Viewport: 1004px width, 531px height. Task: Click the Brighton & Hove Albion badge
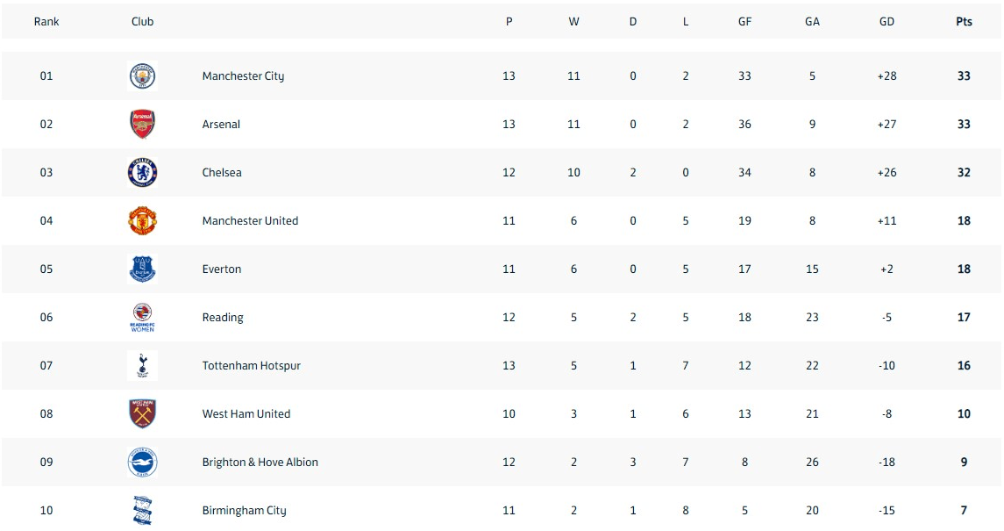click(x=142, y=463)
